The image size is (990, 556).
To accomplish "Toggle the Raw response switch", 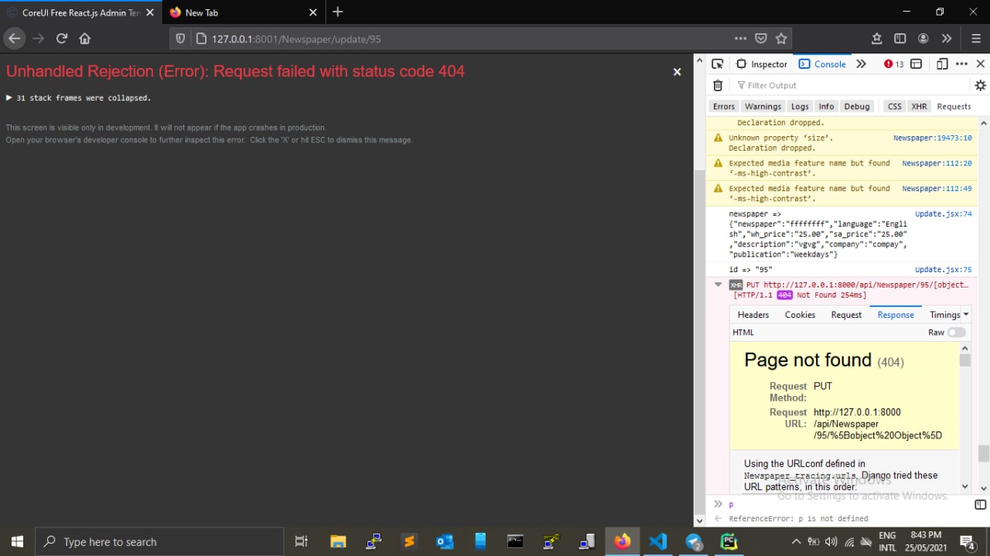I will [x=957, y=333].
